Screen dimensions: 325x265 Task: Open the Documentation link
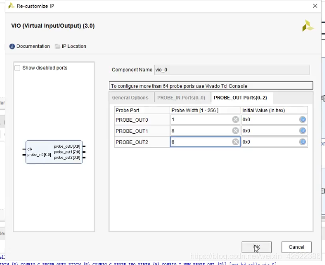pos(33,46)
